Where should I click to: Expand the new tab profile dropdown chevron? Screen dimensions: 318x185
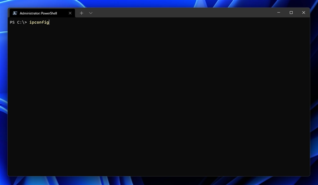pos(91,13)
